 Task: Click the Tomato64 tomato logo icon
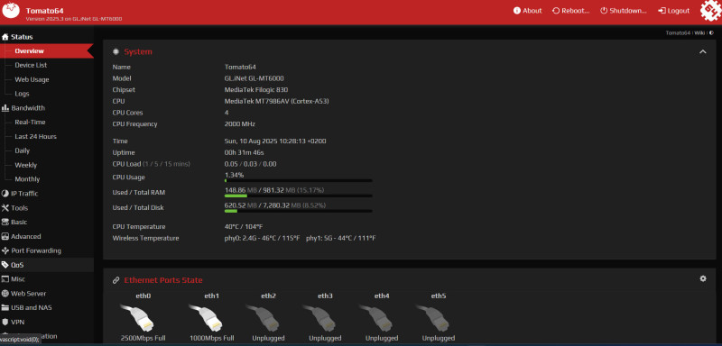point(11,11)
